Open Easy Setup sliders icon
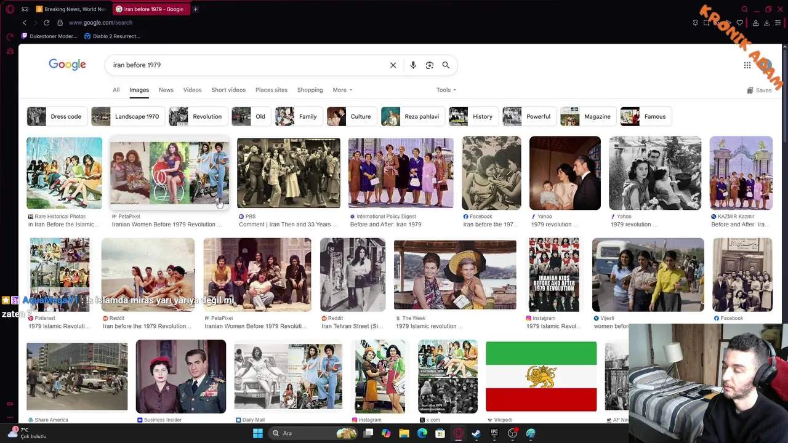 point(778,23)
